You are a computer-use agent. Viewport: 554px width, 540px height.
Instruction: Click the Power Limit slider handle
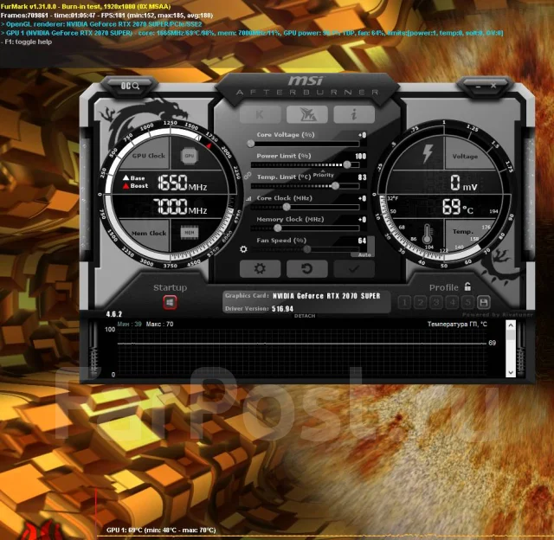point(347,164)
